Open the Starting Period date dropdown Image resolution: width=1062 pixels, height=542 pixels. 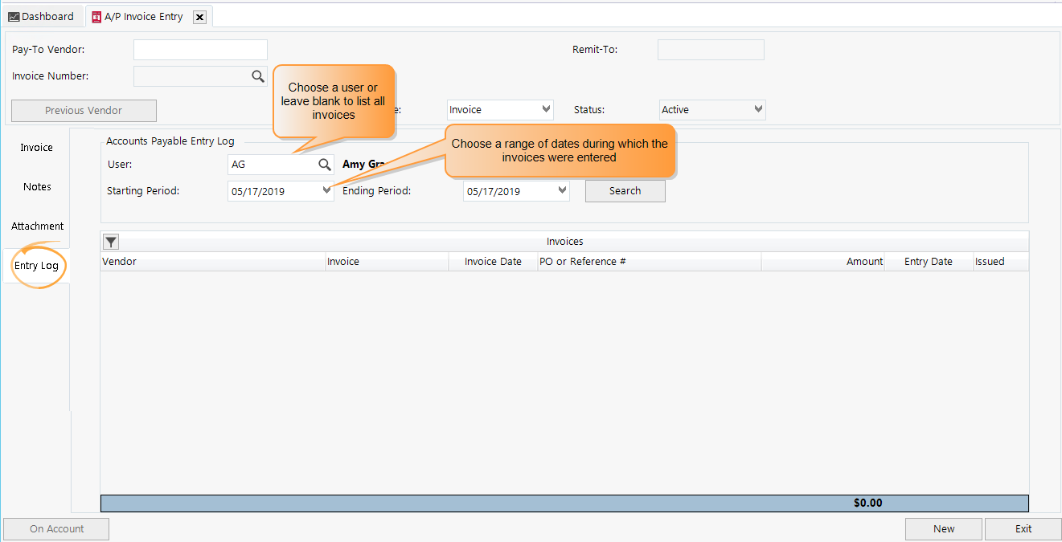(326, 190)
